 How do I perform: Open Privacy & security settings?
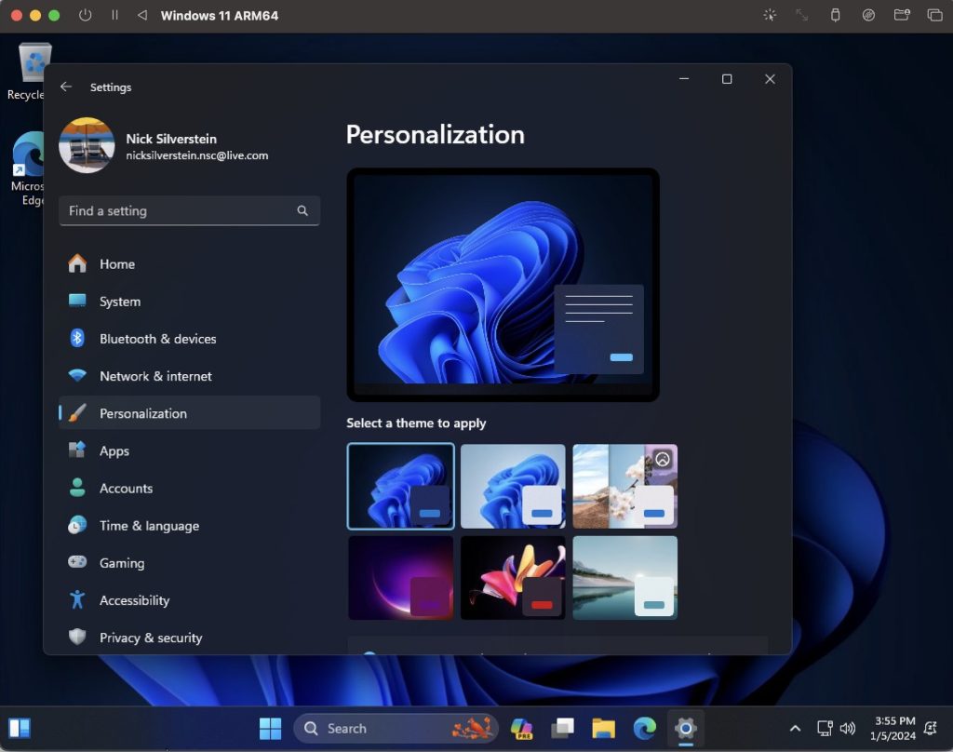[150, 638]
